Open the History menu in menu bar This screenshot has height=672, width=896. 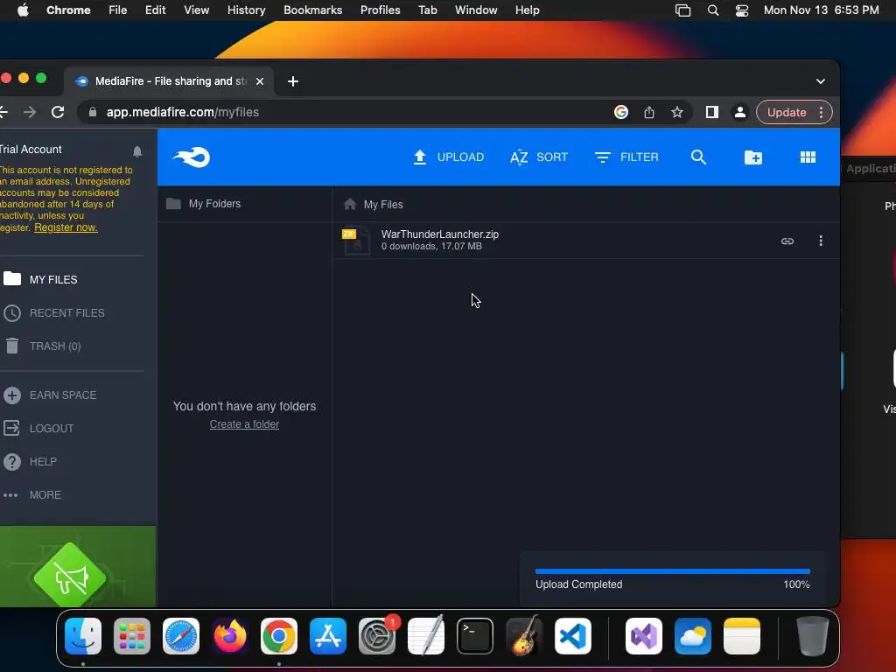pos(246,10)
